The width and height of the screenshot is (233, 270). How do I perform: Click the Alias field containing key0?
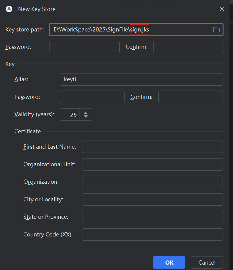pos(141,79)
